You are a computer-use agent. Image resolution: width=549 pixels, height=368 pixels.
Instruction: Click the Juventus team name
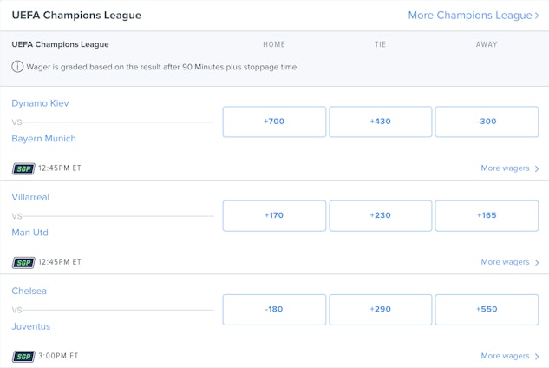coord(31,326)
